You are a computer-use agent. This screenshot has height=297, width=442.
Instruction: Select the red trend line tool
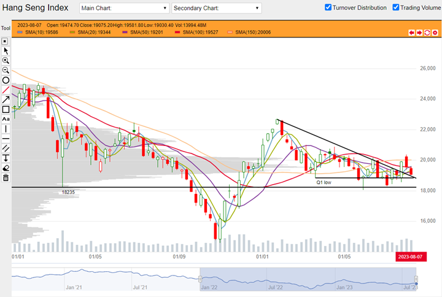coord(6,90)
